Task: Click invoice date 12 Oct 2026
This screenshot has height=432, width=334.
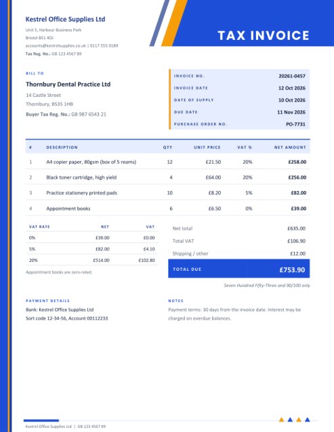Action: 292,88
